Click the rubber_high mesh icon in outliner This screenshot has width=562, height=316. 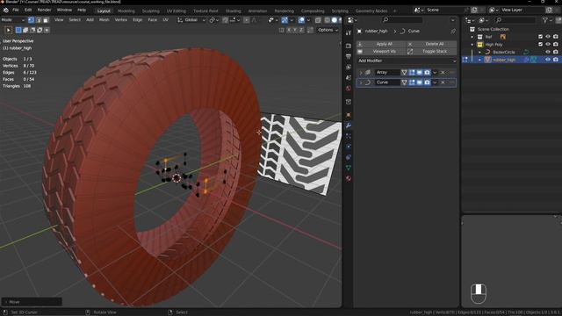[487, 60]
